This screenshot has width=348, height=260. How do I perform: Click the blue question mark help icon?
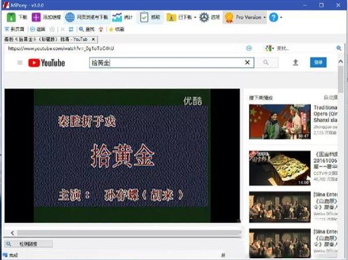point(273,17)
